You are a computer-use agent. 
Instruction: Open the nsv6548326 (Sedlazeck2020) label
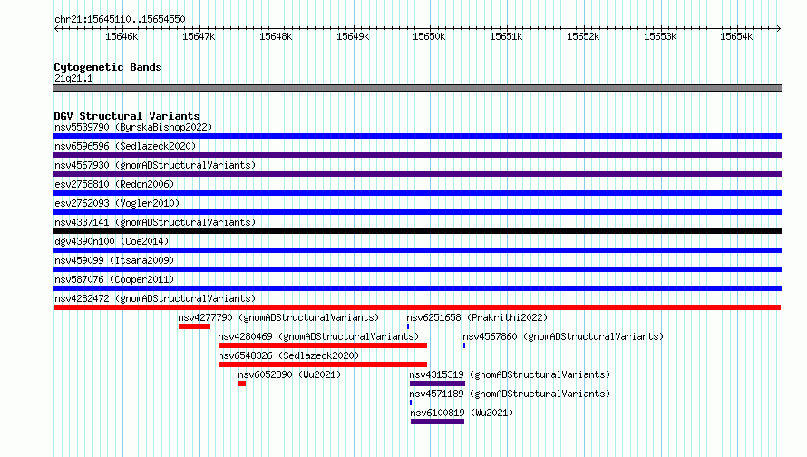288,355
